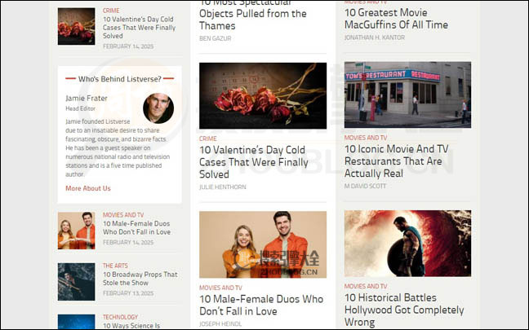Open sidebar headline 10 Valentine's Day Cold Cases
The height and width of the screenshot is (330, 529).
[x=139, y=28]
